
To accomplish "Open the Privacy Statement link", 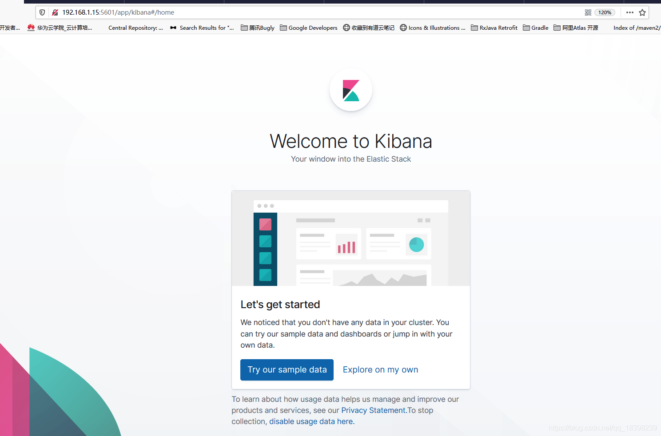I will click(374, 410).
